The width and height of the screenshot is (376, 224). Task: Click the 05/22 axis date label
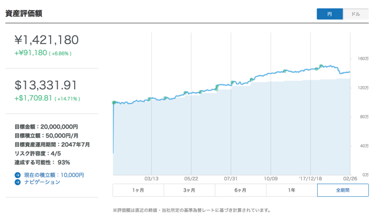tap(191, 179)
